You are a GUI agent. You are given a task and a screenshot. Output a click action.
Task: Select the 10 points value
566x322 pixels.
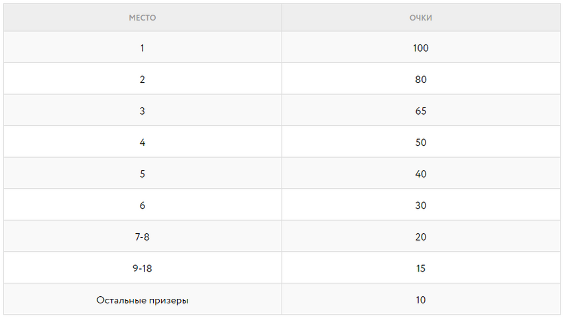click(421, 299)
